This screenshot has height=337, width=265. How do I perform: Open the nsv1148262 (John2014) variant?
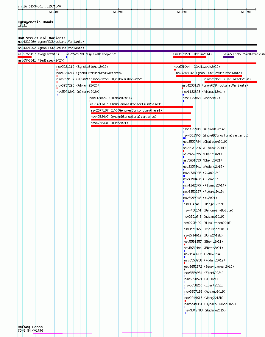click(x=203, y=254)
